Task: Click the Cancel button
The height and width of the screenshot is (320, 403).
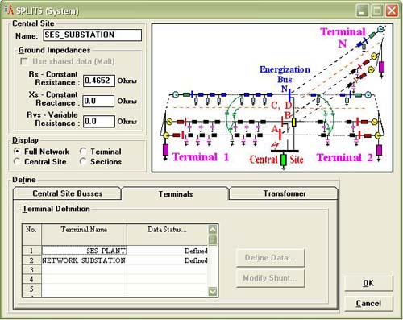Action: [368, 303]
